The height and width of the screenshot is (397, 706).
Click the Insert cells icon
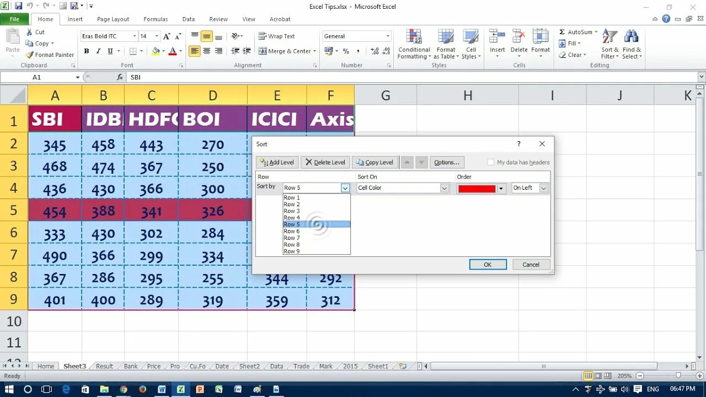click(498, 36)
